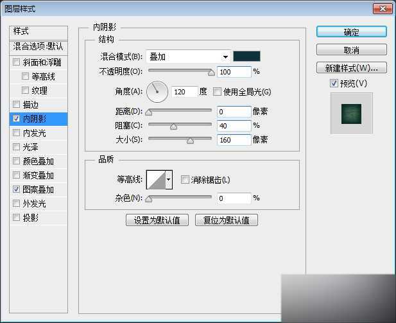
Task: Open the 混合模式 dropdown list
Action: 188,57
